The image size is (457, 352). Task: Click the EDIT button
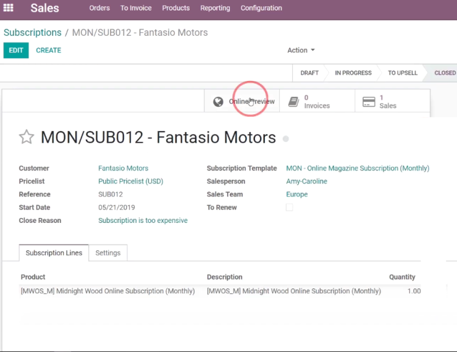tap(16, 50)
